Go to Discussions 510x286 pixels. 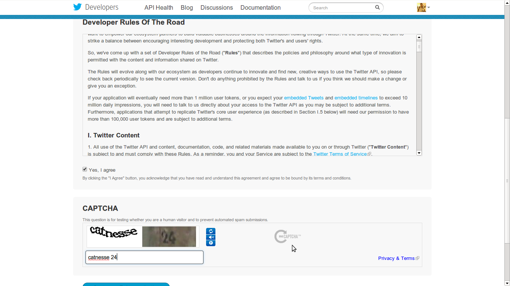click(217, 7)
